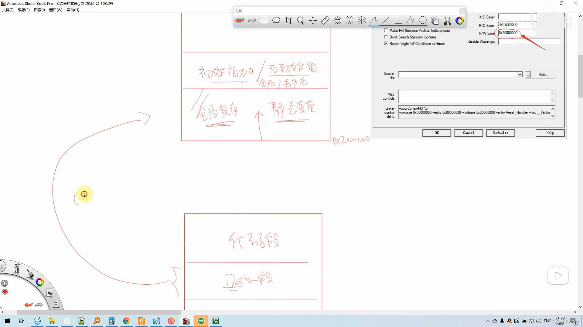Select the ruler tool

pos(325,20)
